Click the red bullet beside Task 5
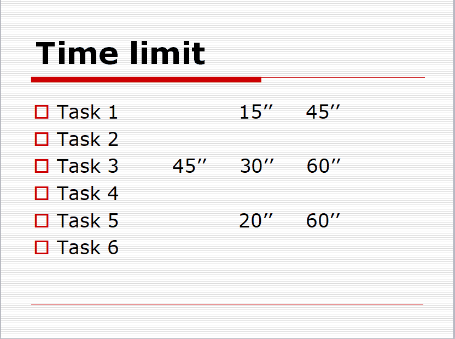This screenshot has width=455, height=339. (x=42, y=220)
